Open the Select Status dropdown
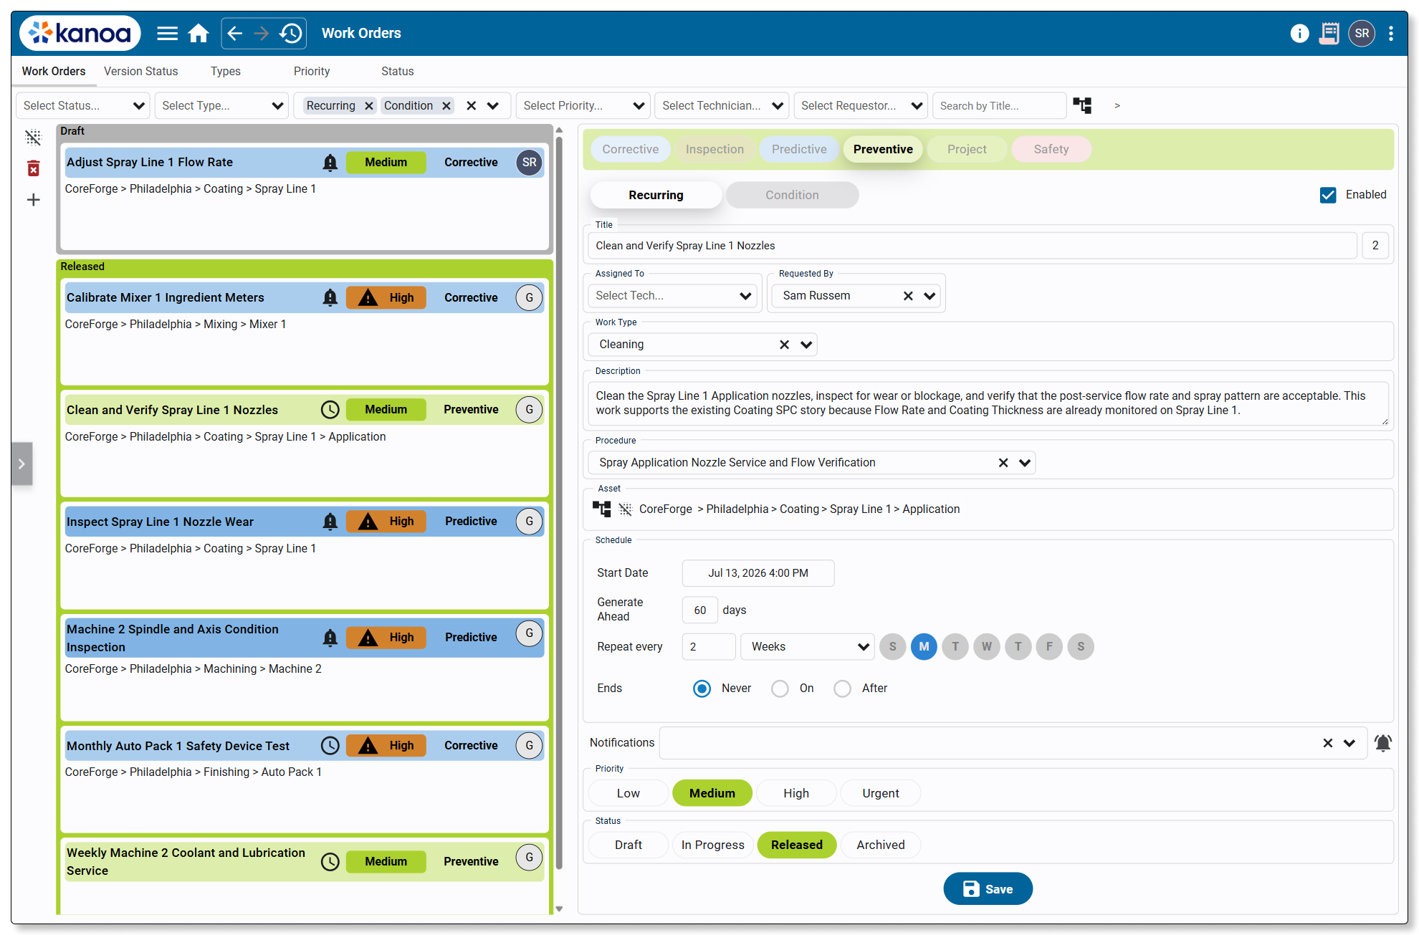Screen dimensions: 1419x935 (x=83, y=106)
